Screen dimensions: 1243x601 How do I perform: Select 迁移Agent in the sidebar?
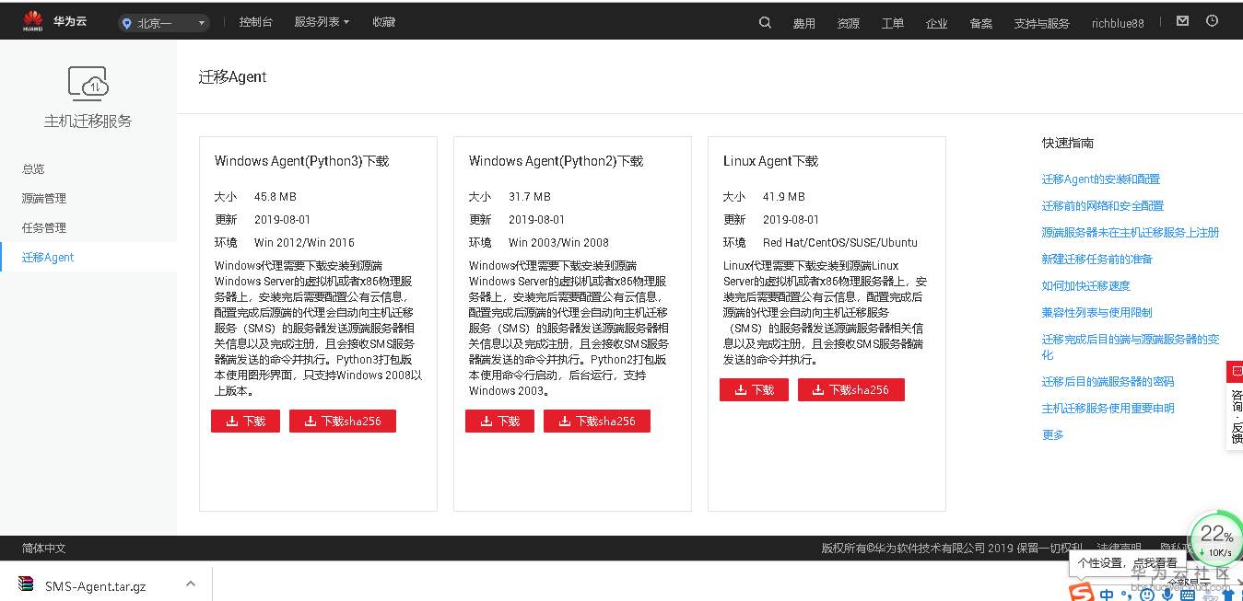click(x=88, y=258)
